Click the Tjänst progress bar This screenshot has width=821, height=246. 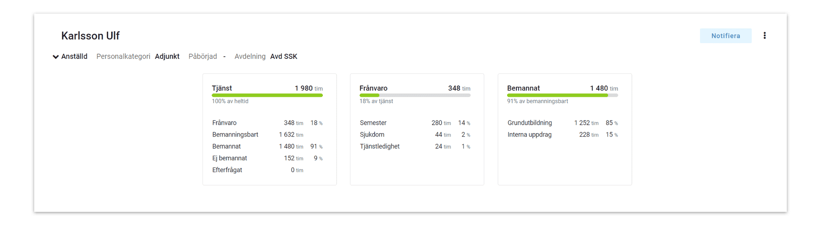tap(267, 95)
